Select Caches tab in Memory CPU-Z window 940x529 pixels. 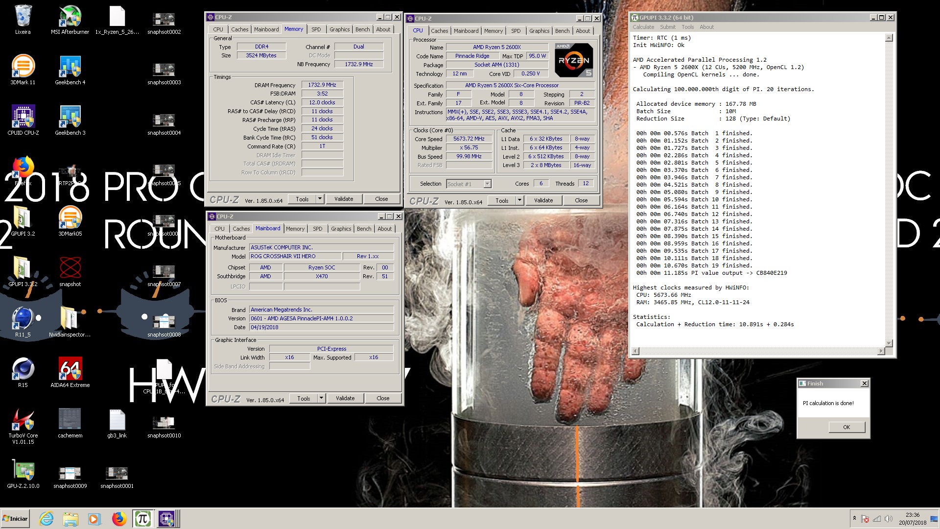pyautogui.click(x=240, y=29)
